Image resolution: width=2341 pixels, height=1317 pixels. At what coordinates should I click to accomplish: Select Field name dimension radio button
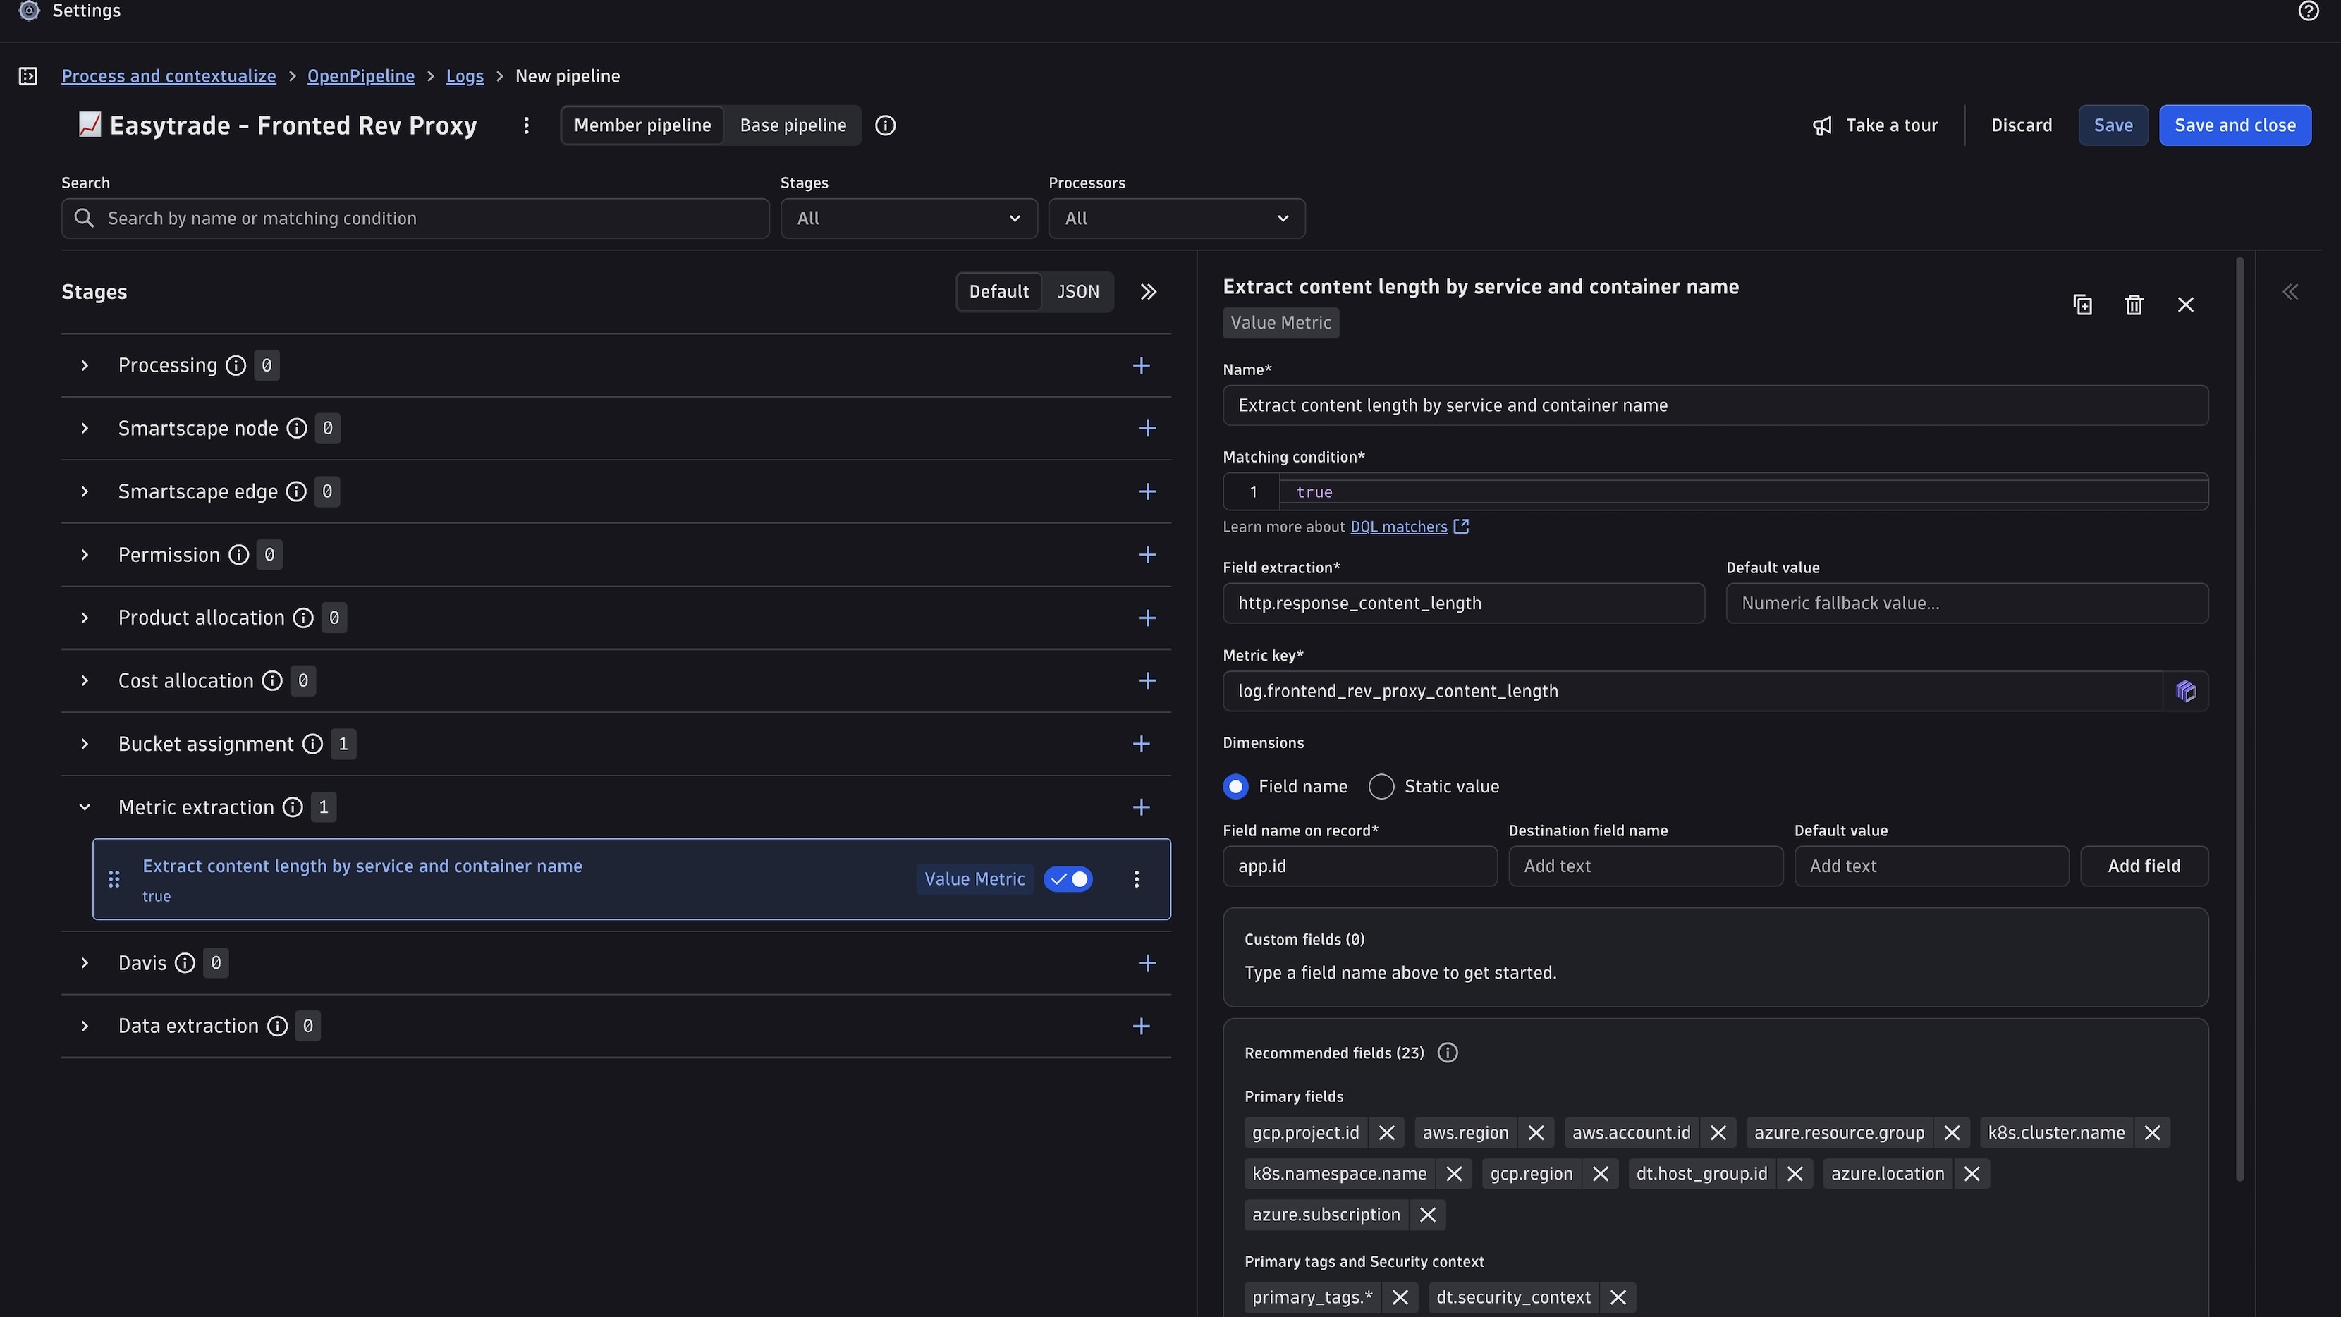(1235, 787)
